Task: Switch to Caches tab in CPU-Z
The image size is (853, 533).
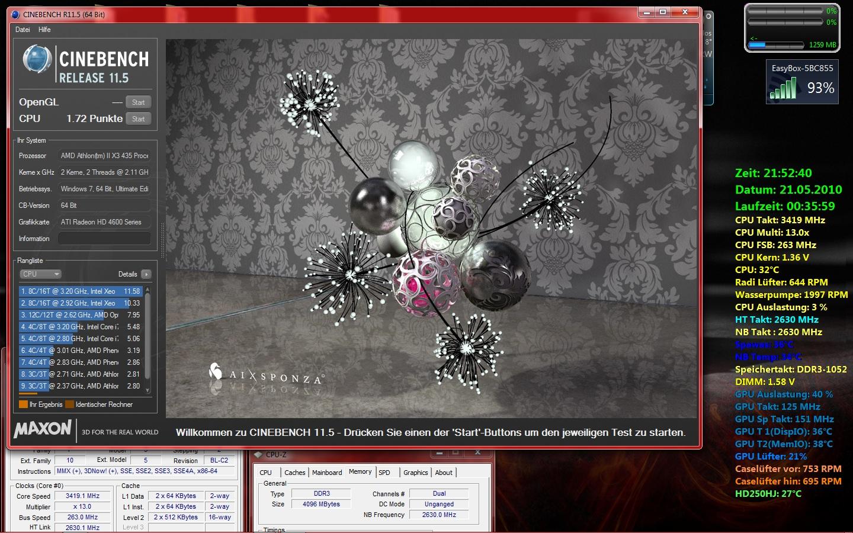Action: point(294,473)
